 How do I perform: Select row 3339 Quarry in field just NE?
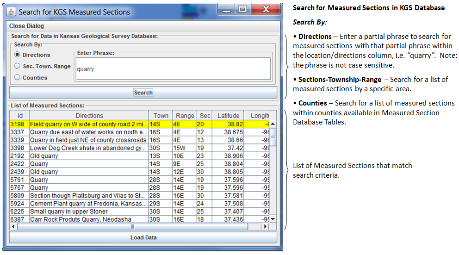[139, 140]
